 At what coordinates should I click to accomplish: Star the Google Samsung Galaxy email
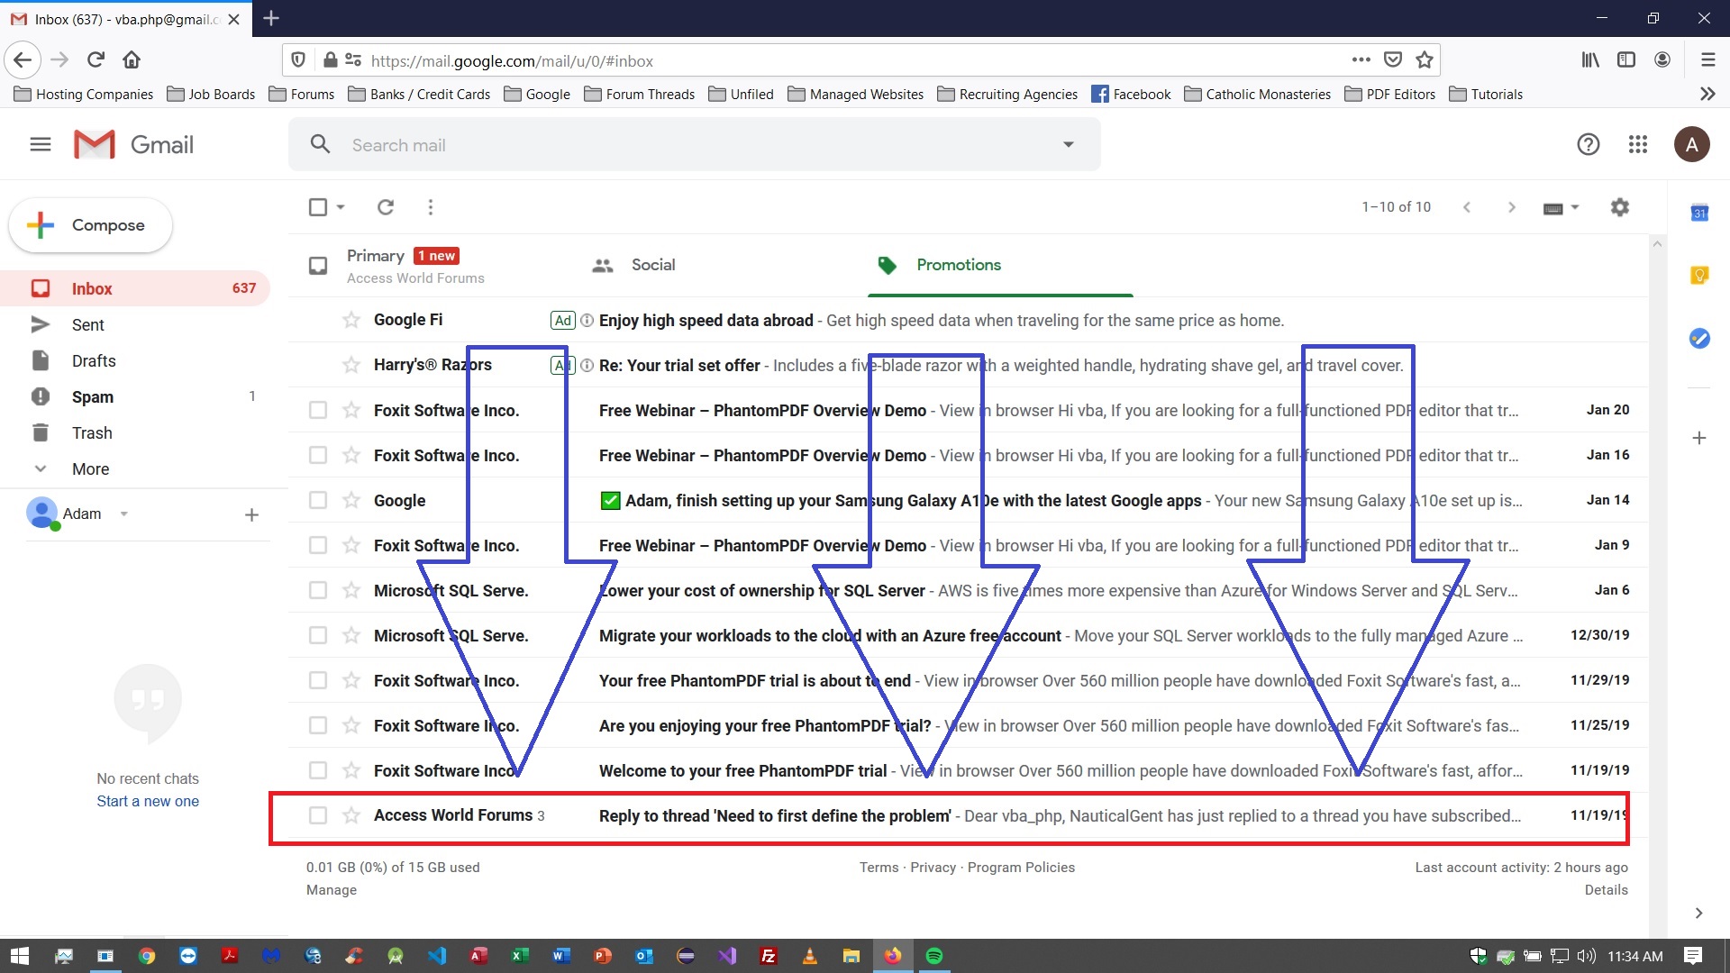click(x=351, y=500)
